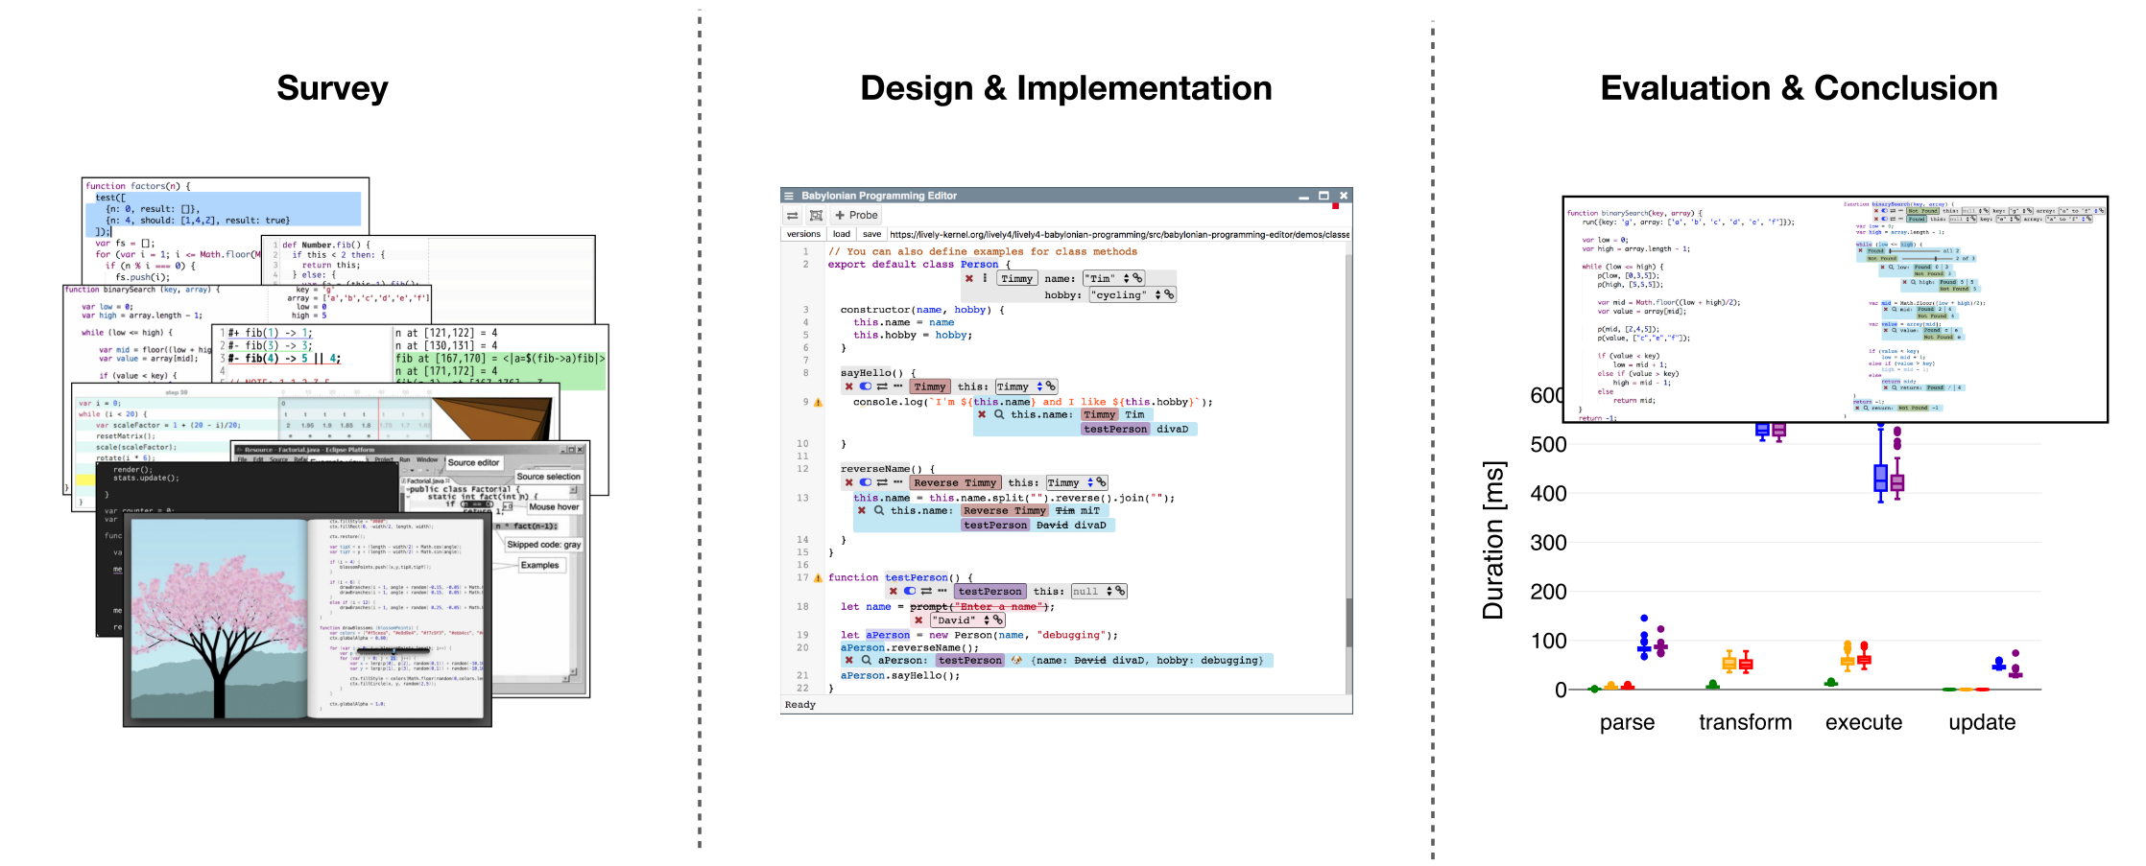Open the versions tab
Image resolution: width=2146 pixels, height=866 pixels.
803,234
